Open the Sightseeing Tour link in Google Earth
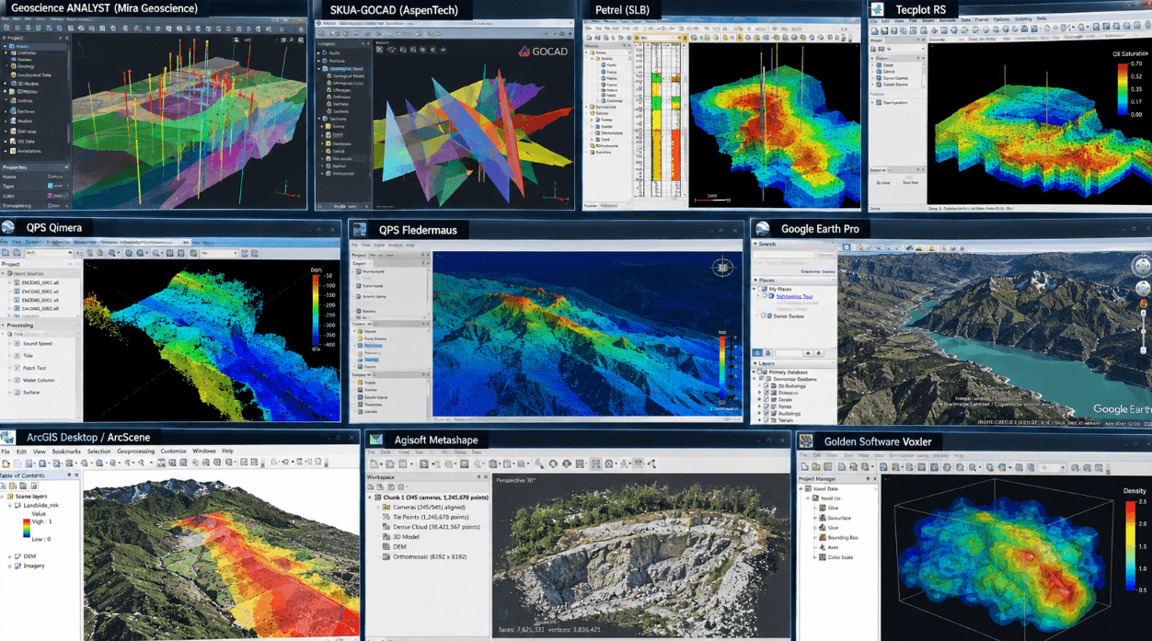Viewport: 1152px width, 641px height. click(x=794, y=297)
